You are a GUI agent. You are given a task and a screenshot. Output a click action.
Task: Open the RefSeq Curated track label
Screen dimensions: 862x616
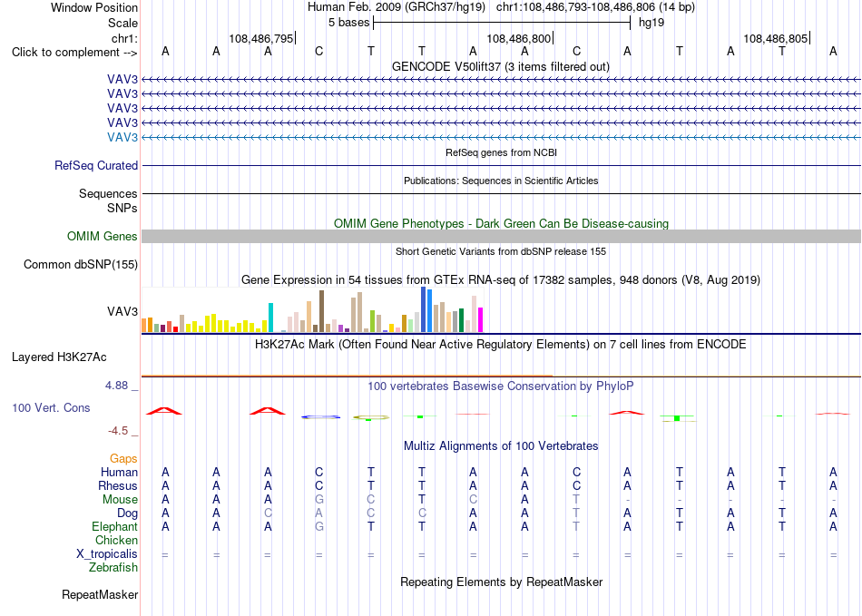(96, 165)
